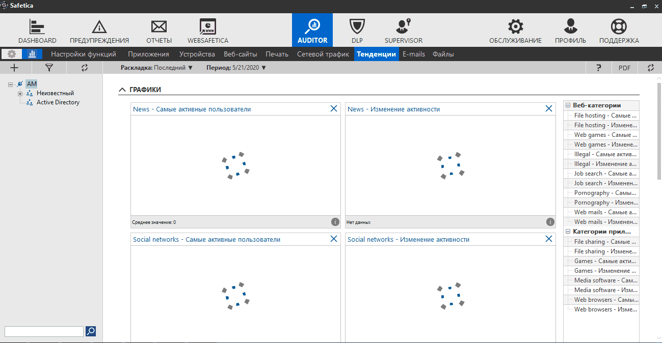Click the plus add icon in tree toolbar
Screen dimensions: 662x343
14,67
